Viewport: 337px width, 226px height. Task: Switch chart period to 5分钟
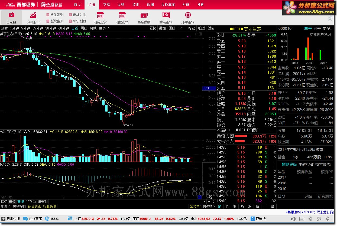[25, 28]
